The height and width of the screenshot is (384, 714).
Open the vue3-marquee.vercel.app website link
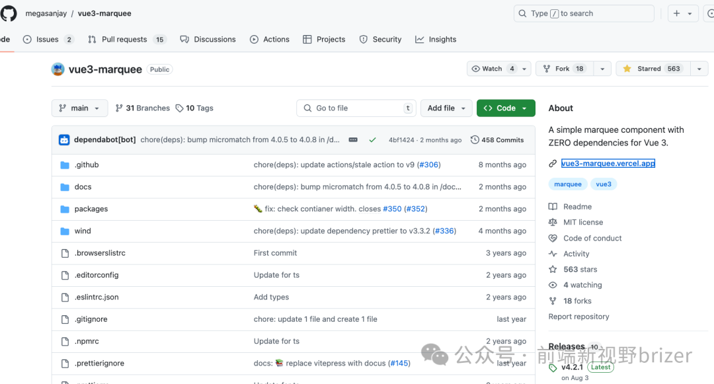click(608, 163)
